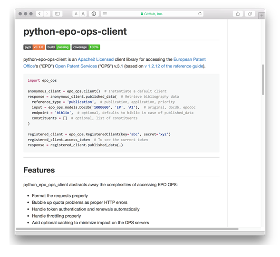Click the RegisteredClient key='abc' code line

click(x=99, y=134)
